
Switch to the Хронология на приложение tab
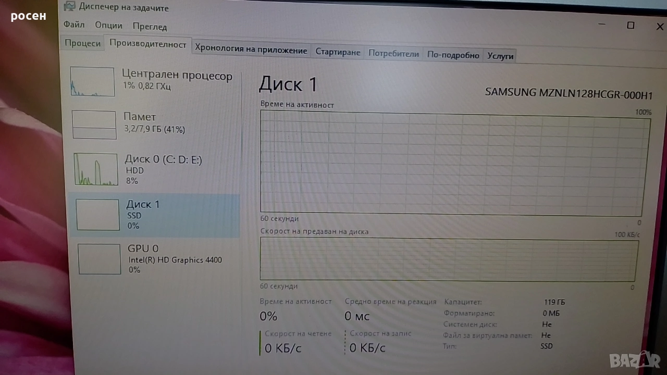pyautogui.click(x=251, y=51)
